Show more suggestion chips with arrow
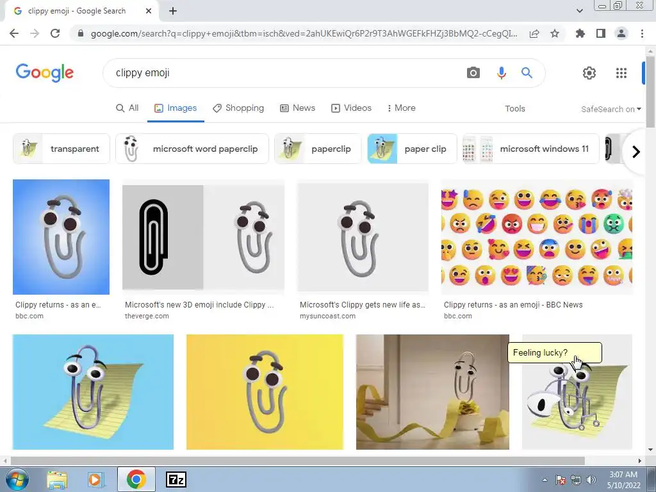The width and height of the screenshot is (656, 492). click(x=636, y=151)
